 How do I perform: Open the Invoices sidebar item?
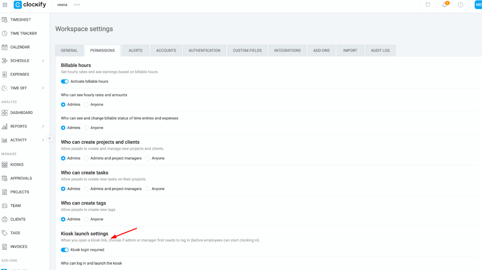pyautogui.click(x=19, y=247)
